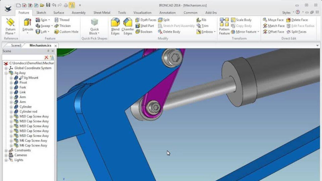
Task: Open the Custom Hole tool
Action: (x=66, y=32)
